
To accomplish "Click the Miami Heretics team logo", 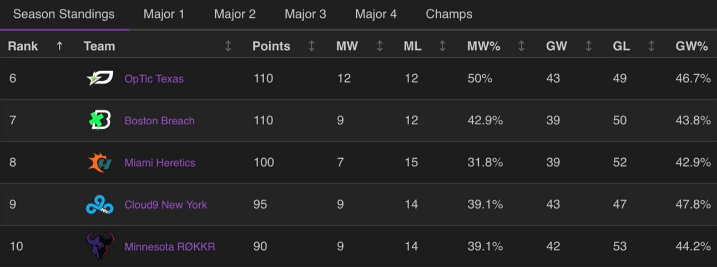I will [100, 163].
